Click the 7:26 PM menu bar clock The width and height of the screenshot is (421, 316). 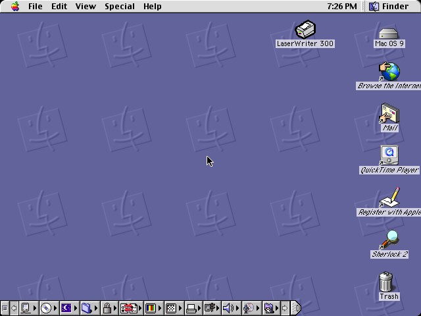click(342, 6)
